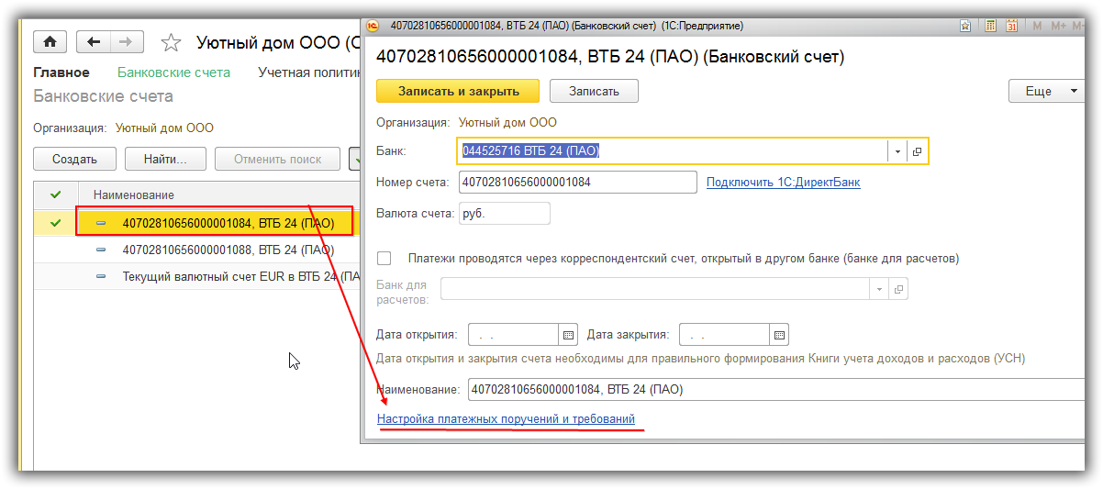
Task: Open calendar picker for Дата закрытия
Action: tap(779, 335)
